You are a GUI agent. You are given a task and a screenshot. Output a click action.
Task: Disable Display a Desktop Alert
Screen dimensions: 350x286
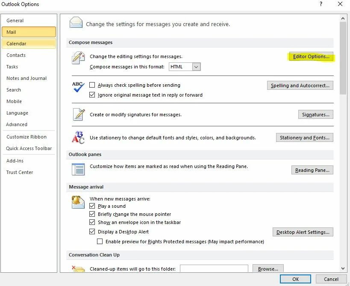92,232
